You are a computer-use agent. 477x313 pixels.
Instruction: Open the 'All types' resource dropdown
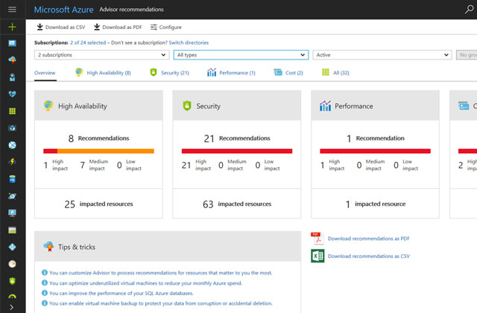240,55
